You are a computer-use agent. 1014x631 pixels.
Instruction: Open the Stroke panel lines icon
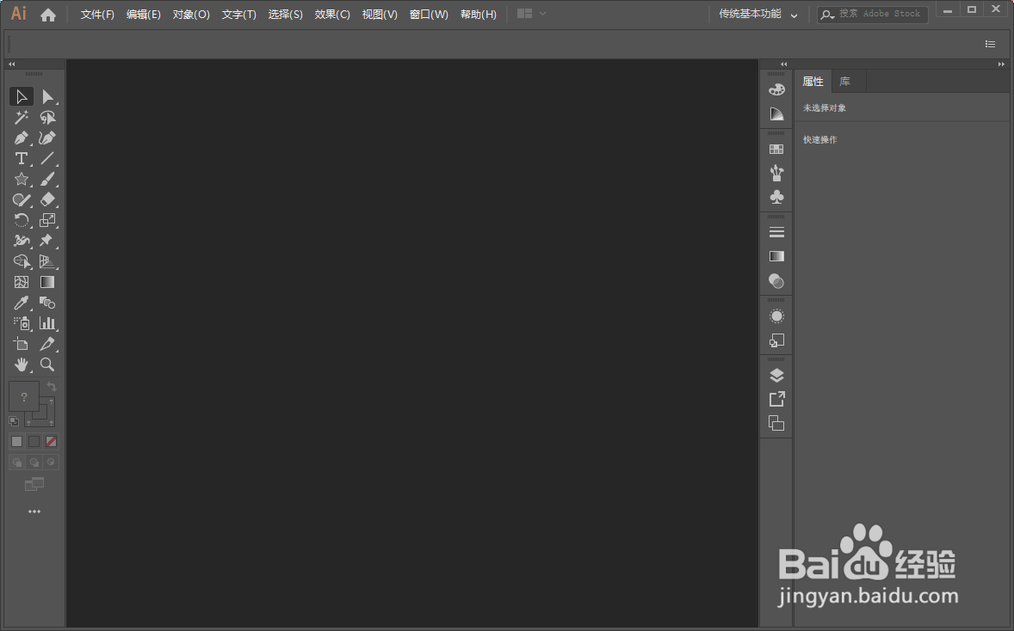(x=776, y=232)
